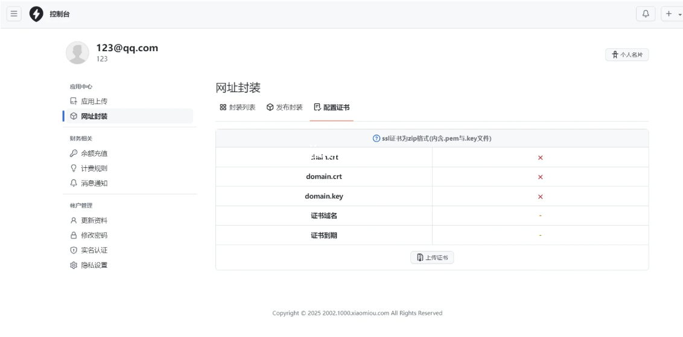Select 网址封装 sidebar item
683x337 pixels.
(94, 116)
